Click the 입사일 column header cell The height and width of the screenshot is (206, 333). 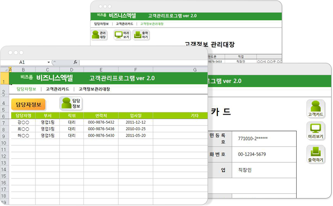click(136, 116)
